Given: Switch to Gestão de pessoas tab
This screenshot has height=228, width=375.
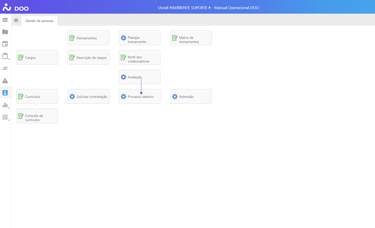Looking at the screenshot, I should click(x=39, y=21).
